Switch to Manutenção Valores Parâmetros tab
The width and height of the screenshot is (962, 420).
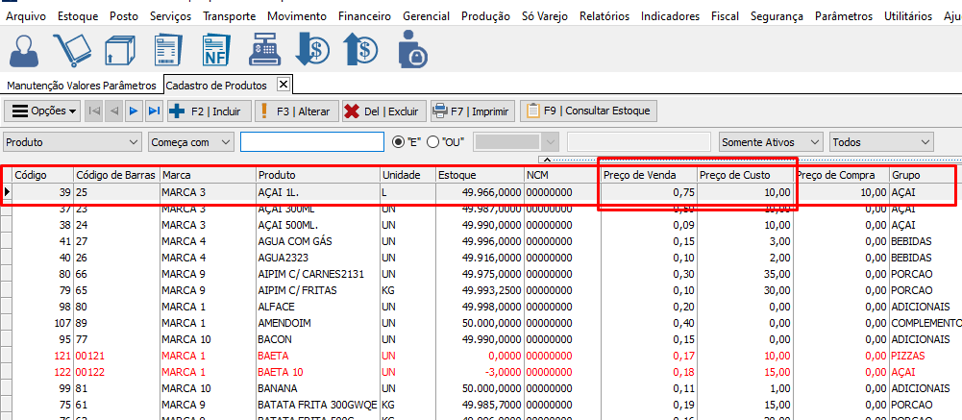[x=81, y=86]
